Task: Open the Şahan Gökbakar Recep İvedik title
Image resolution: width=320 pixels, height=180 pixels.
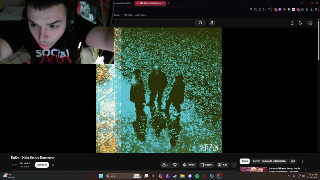Action: 284,170
